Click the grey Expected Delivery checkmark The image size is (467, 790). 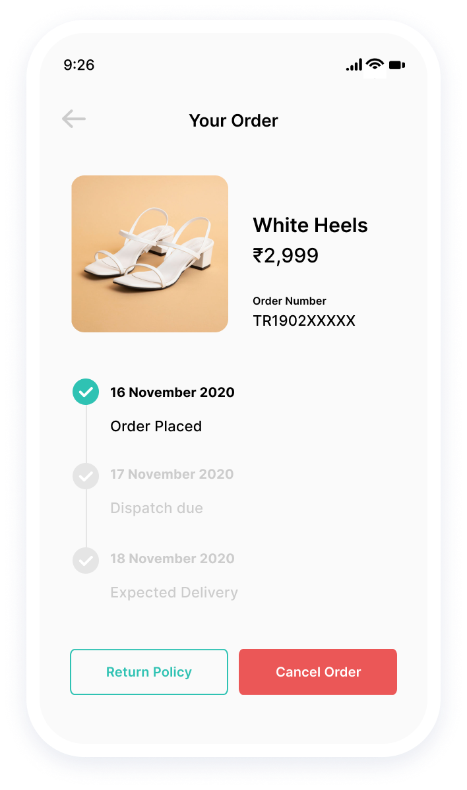pos(86,561)
